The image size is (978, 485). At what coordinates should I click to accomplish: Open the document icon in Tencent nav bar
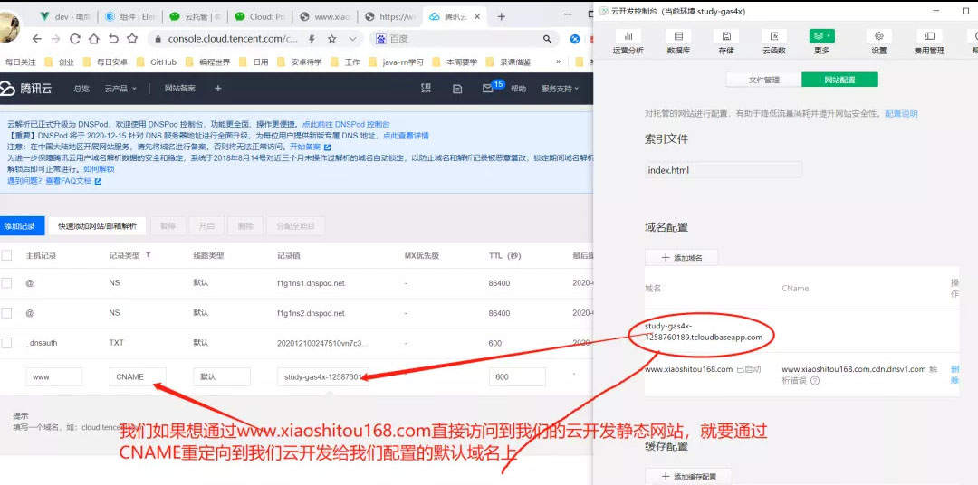click(x=457, y=89)
